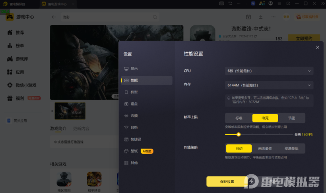Click the blue lightning booster icon
326x193 pixels.
[253, 4]
